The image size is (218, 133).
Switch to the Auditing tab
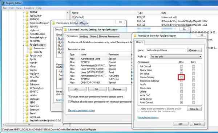(84, 37)
